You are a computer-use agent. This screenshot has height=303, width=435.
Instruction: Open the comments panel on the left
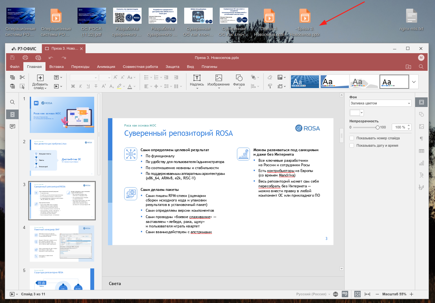point(12,126)
